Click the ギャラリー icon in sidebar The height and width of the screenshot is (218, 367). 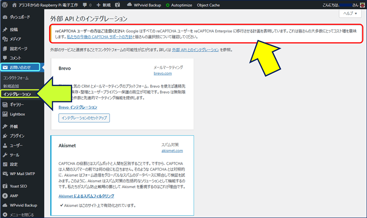tap(5, 105)
